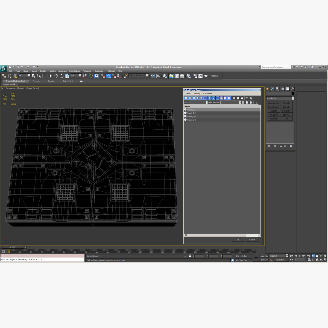
Task: Click Cancel in Select From Scene
Action: tap(252, 240)
